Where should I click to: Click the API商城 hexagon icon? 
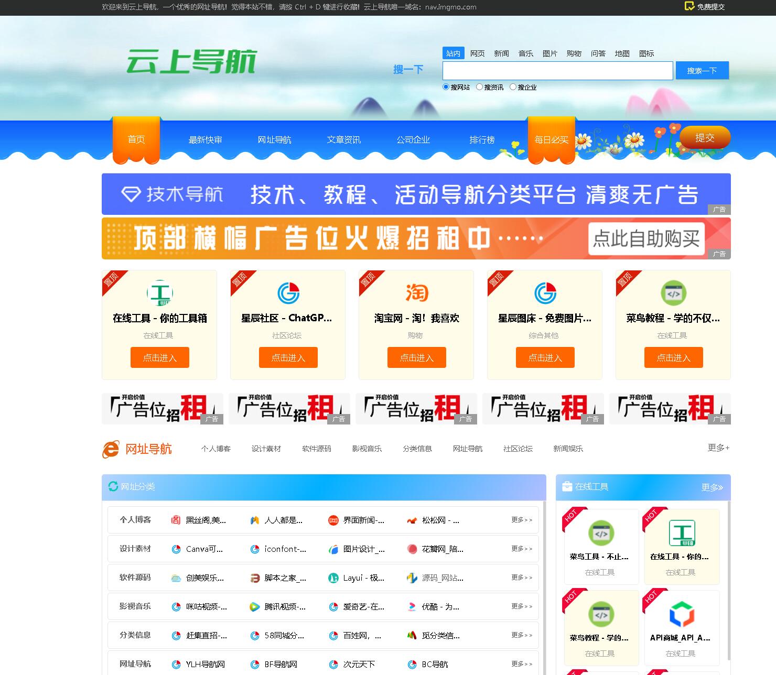click(x=682, y=614)
